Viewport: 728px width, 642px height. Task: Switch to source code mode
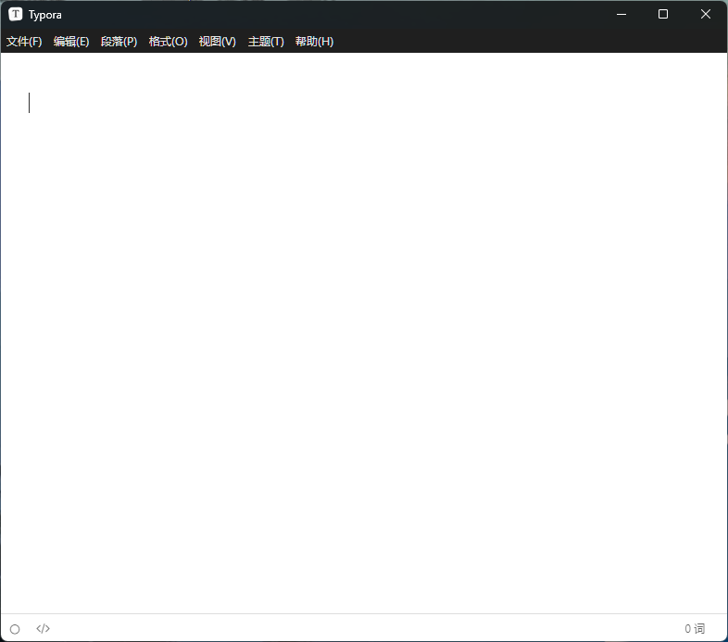point(43,629)
